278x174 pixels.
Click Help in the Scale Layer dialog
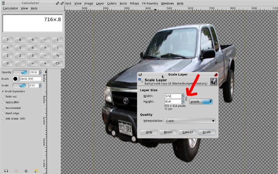coord(149,132)
